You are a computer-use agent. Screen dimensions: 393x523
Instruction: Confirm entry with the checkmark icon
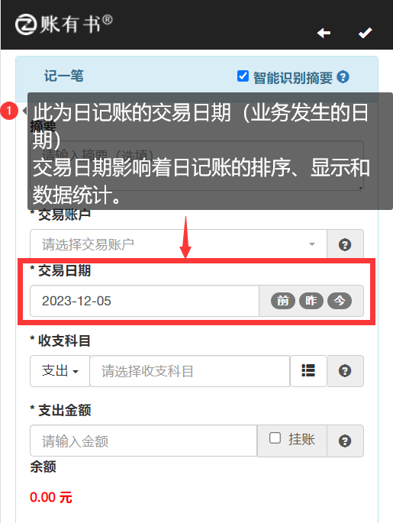(365, 33)
